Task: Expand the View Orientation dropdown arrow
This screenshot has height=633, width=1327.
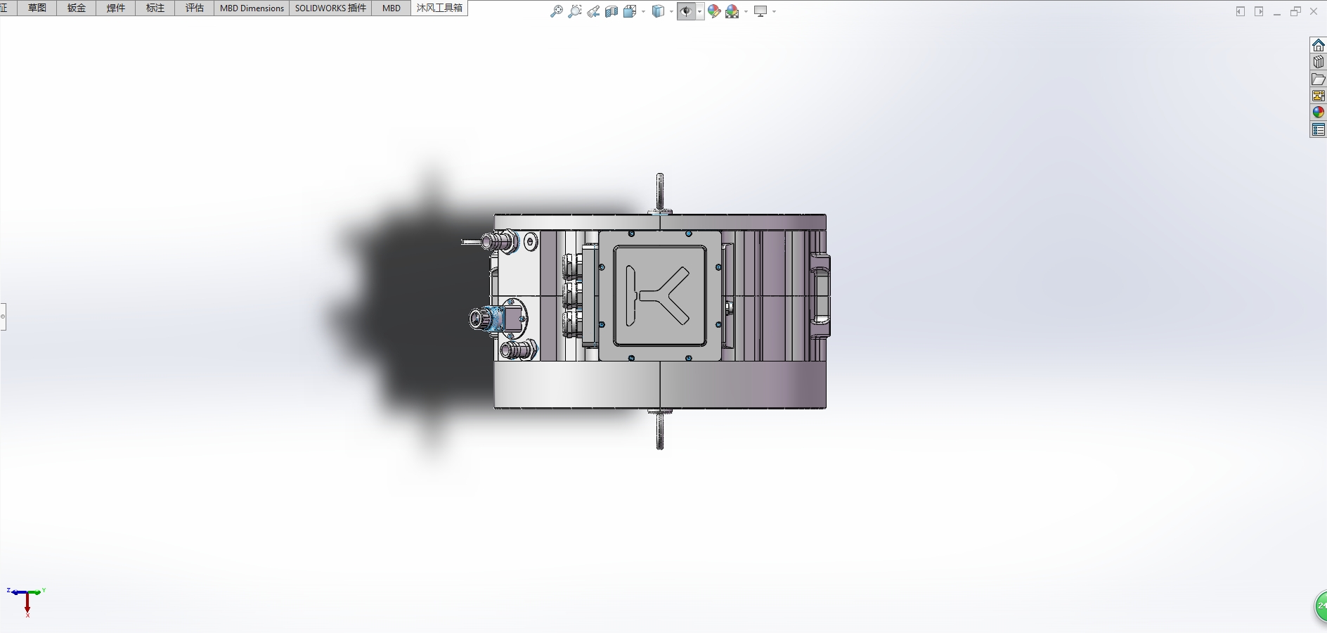Action: coord(643,11)
